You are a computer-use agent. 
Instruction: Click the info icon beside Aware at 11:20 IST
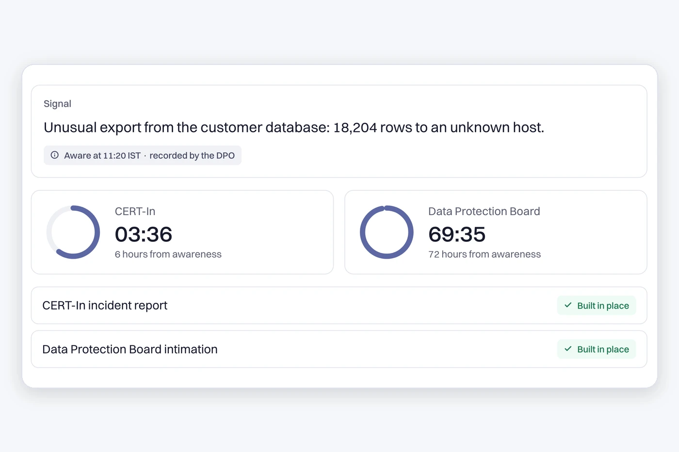coord(55,155)
